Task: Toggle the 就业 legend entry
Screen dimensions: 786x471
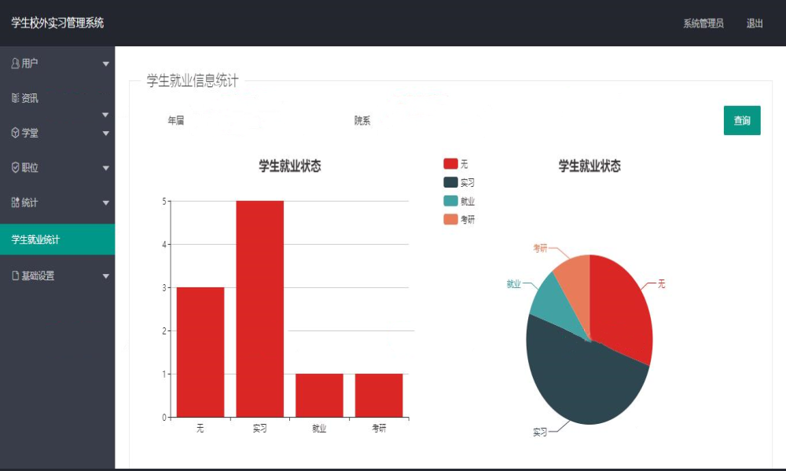Action: 459,201
